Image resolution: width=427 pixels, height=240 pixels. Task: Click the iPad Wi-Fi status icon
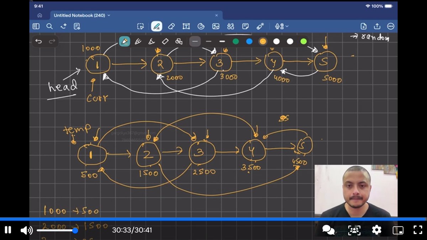[368, 6]
